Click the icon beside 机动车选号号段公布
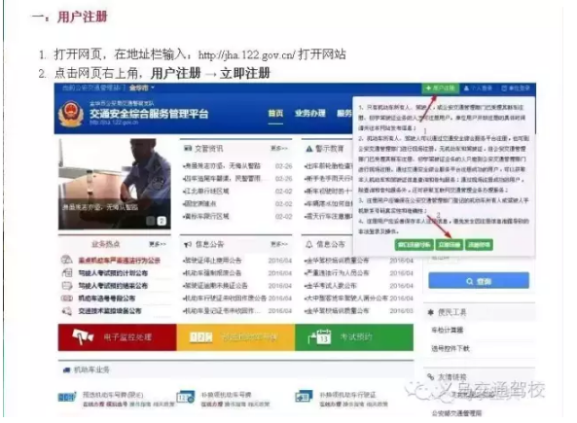The width and height of the screenshot is (577, 423). (66, 299)
